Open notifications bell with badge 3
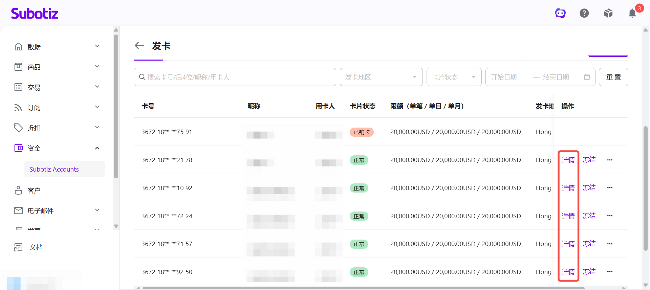The width and height of the screenshot is (650, 290). coord(632,13)
